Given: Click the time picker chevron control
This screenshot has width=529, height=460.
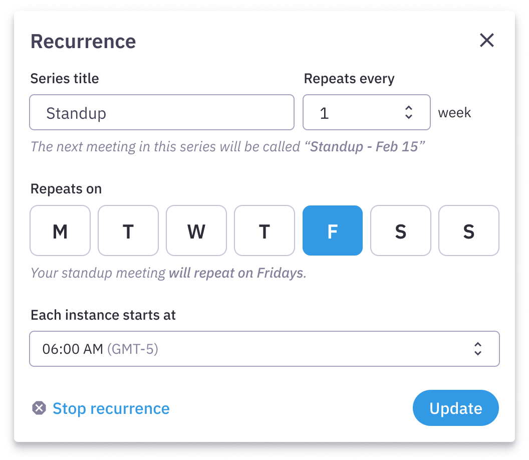Looking at the screenshot, I should point(478,349).
